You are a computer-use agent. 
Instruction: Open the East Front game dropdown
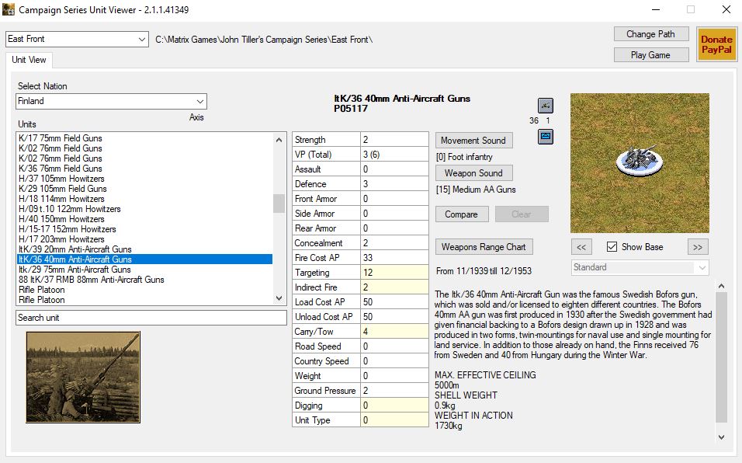coord(77,39)
